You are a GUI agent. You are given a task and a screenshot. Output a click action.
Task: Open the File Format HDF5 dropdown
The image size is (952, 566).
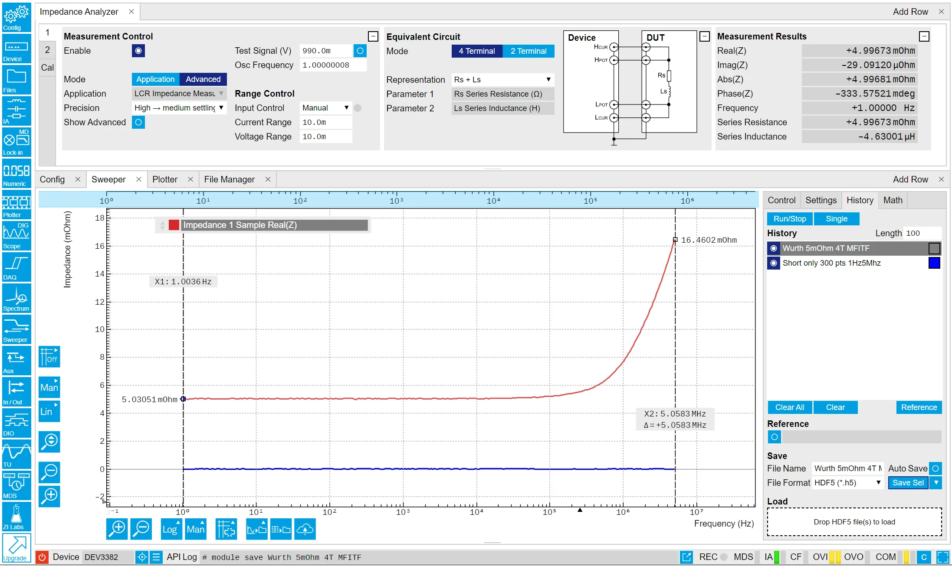[x=848, y=483]
